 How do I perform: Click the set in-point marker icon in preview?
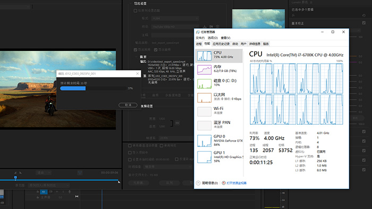point(15,172)
